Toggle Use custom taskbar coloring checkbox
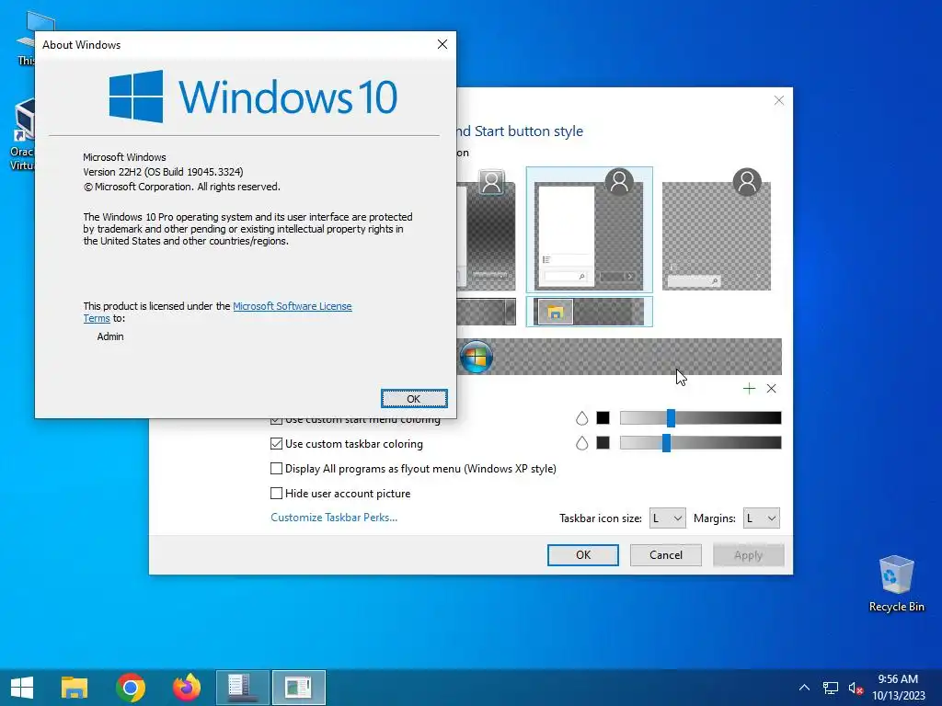The image size is (942, 706). click(x=276, y=444)
